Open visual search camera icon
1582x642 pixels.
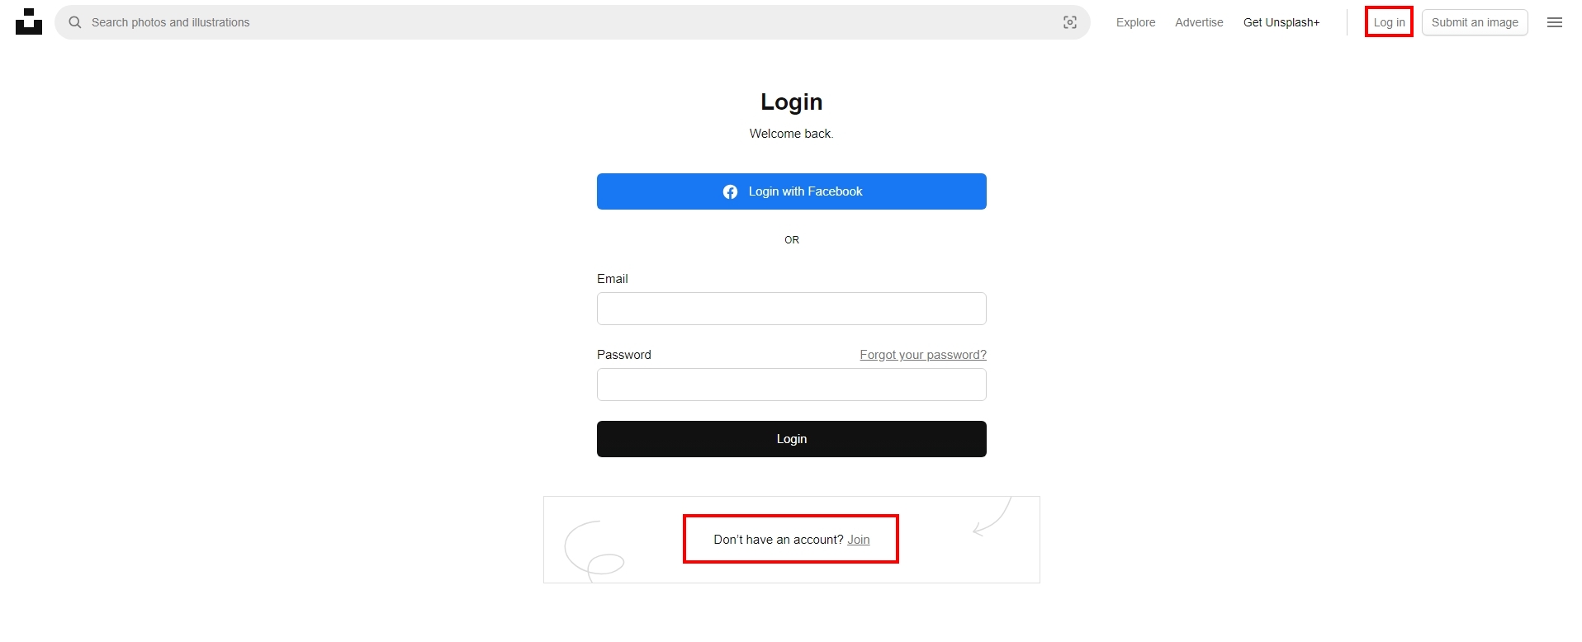(x=1069, y=22)
